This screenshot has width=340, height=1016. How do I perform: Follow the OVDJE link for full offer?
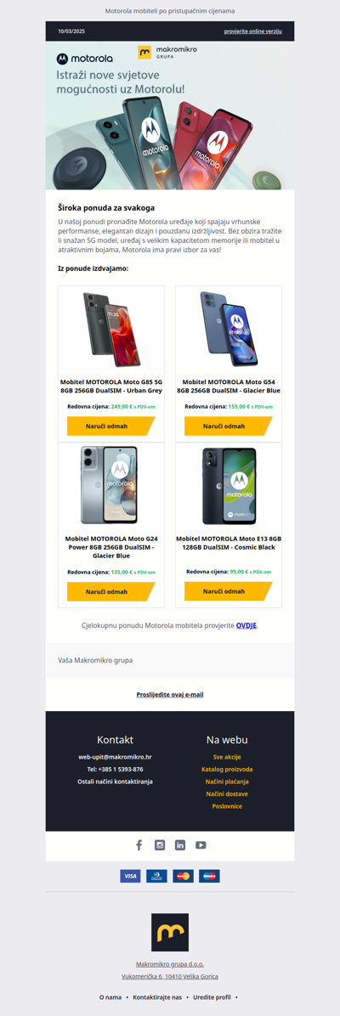pos(247,626)
